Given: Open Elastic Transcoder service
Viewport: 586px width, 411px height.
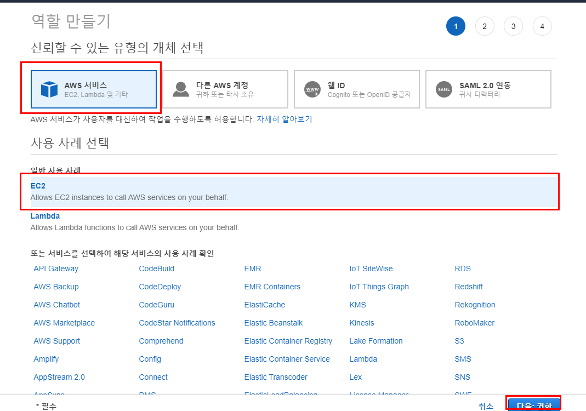Looking at the screenshot, I should [276, 377].
